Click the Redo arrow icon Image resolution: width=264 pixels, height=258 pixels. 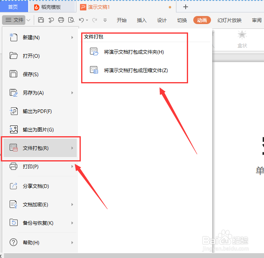[x=94, y=20]
